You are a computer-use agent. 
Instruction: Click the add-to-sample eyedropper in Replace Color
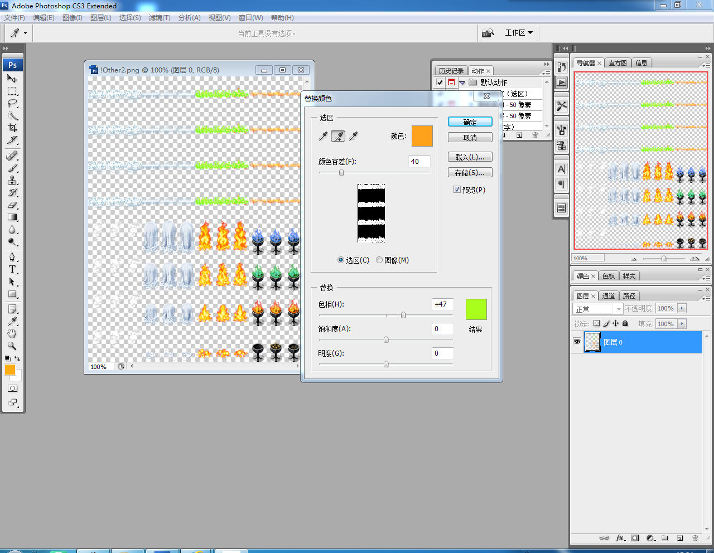(338, 136)
